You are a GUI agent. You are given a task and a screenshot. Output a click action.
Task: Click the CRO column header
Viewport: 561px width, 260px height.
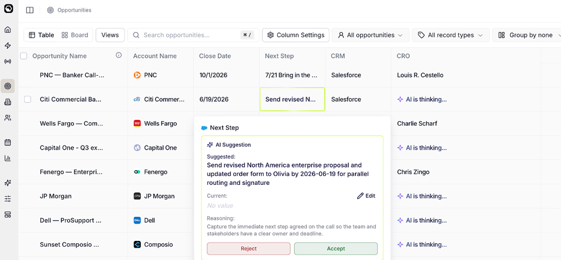pyautogui.click(x=403, y=56)
